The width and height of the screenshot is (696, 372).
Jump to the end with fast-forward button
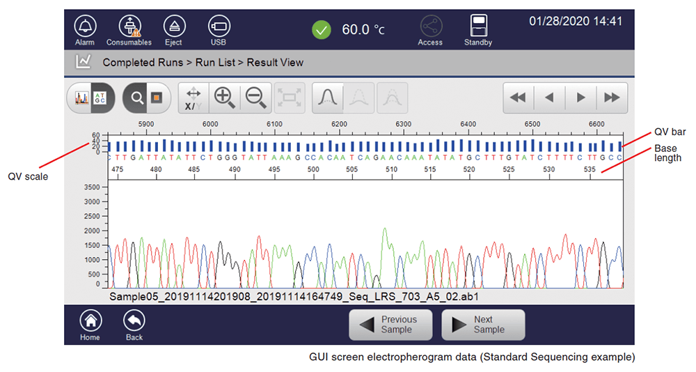(x=612, y=98)
